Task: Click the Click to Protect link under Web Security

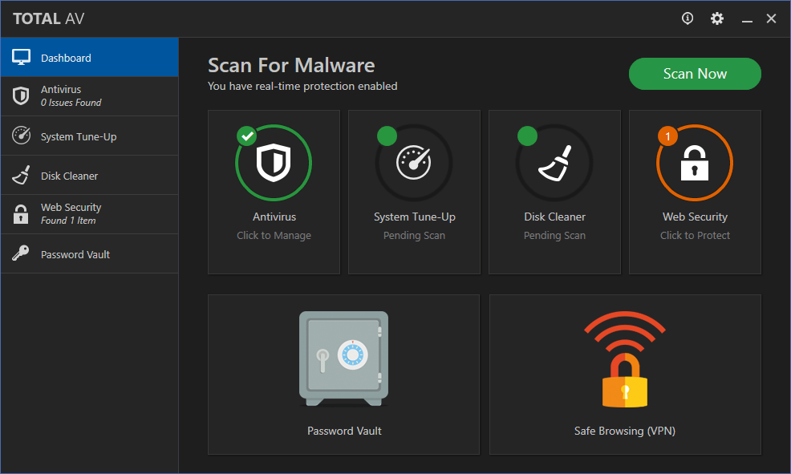Action: [695, 235]
